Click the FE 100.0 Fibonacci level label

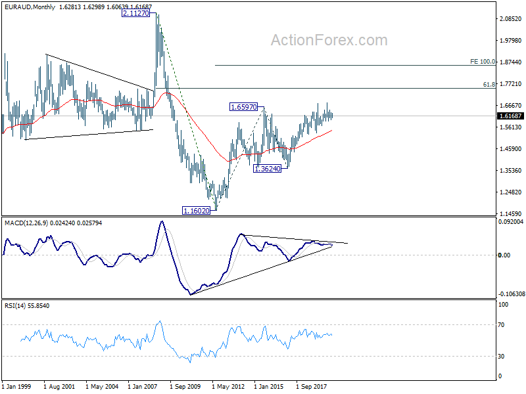483,62
